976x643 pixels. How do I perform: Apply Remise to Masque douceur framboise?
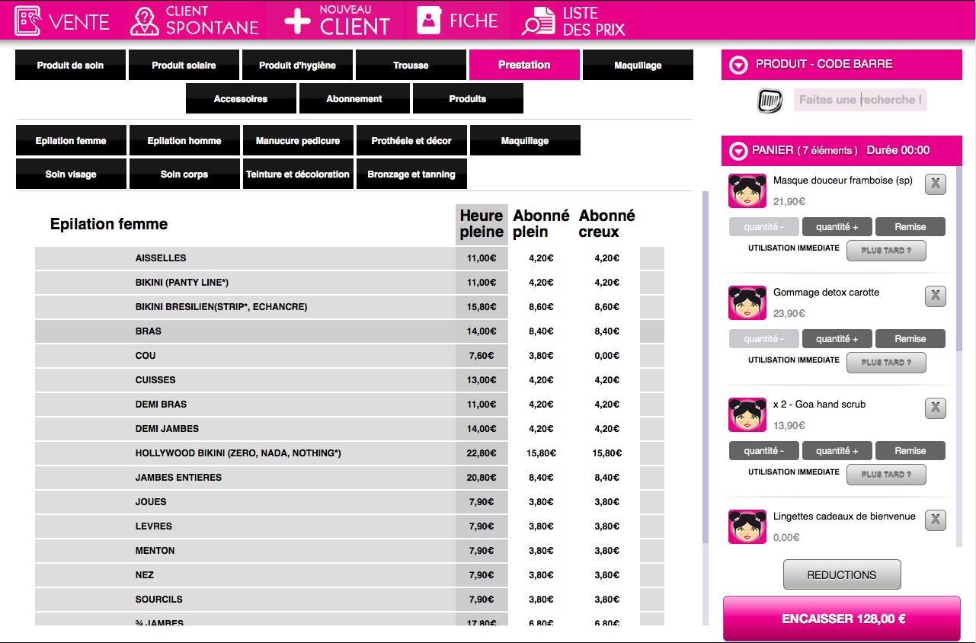pos(910,226)
